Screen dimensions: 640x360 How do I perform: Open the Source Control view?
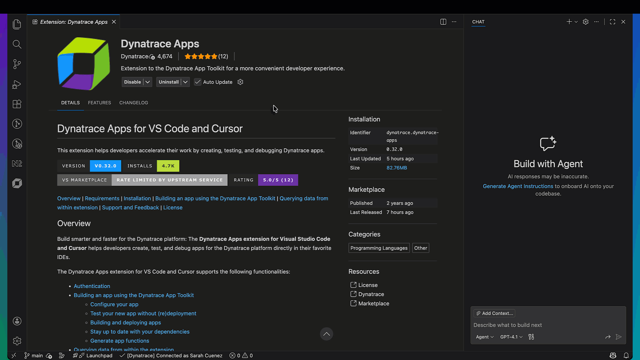[17, 64]
